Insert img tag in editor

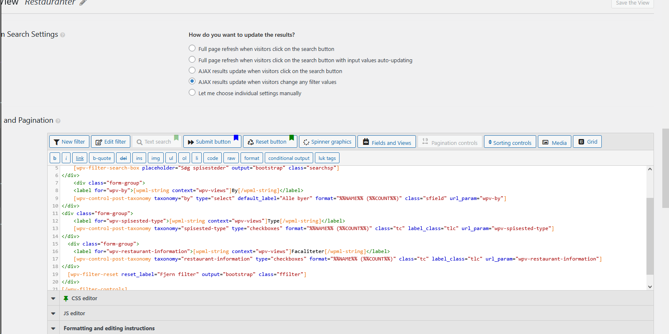tap(156, 158)
